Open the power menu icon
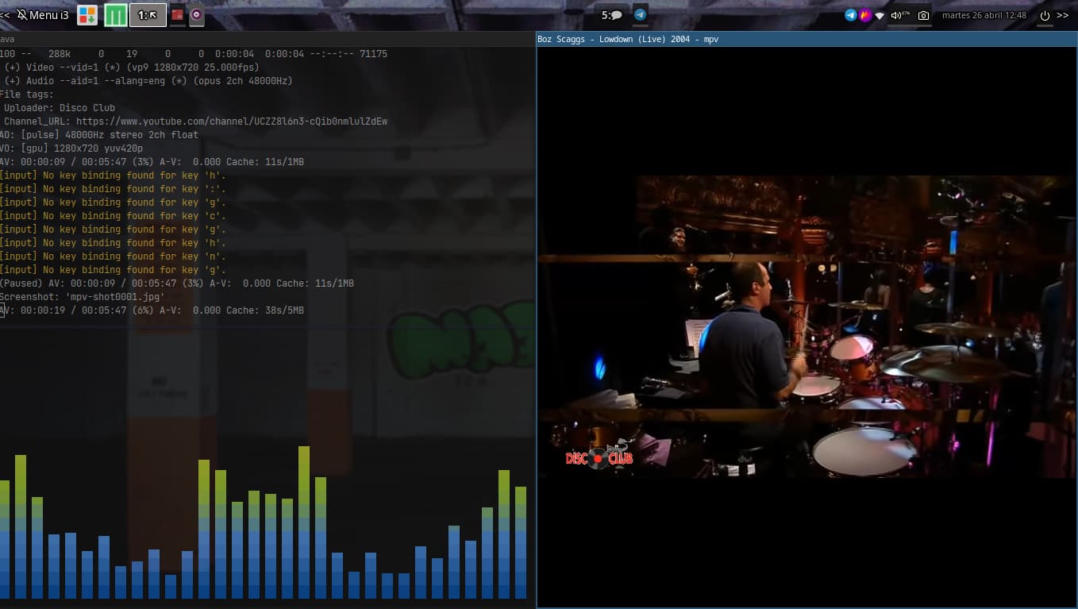 tap(1045, 15)
